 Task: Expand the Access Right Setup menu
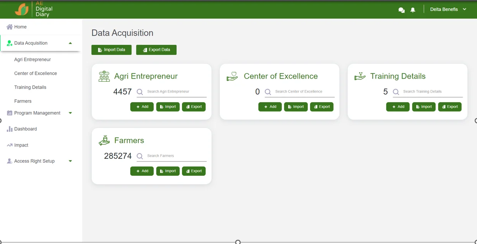70,161
